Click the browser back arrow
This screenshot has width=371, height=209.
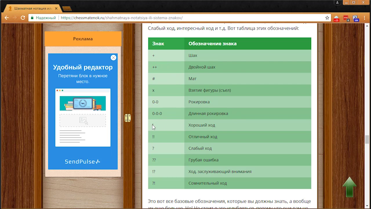coord(6,18)
